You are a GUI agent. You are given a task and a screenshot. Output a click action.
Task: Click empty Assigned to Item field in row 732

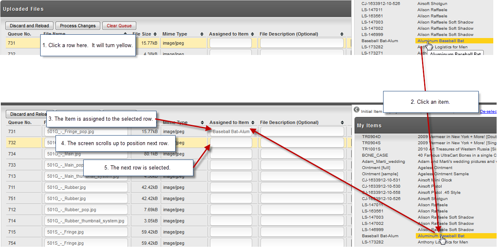point(231,143)
